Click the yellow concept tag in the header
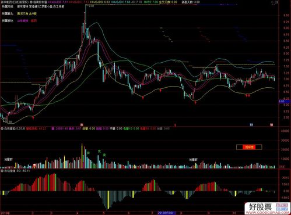The height and width of the screenshot is (215, 291). (x=27, y=14)
